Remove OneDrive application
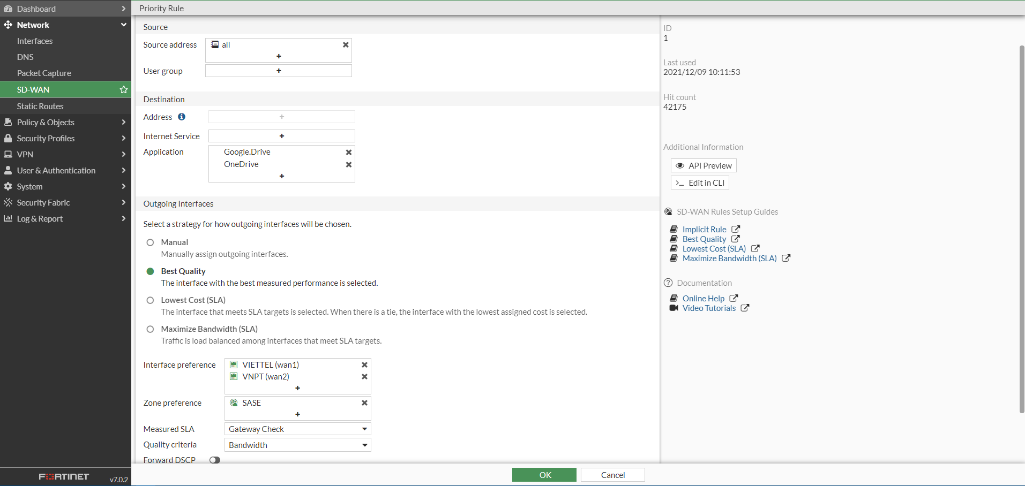1025x486 pixels. [349, 165]
